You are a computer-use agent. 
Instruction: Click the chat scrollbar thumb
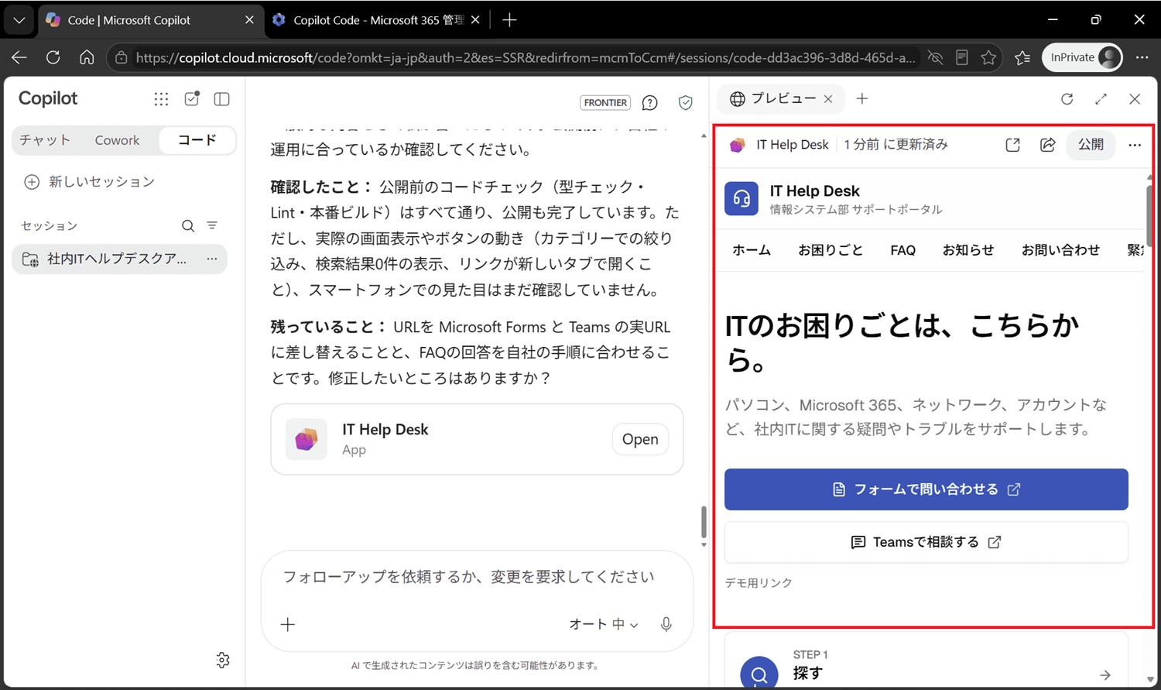(704, 522)
